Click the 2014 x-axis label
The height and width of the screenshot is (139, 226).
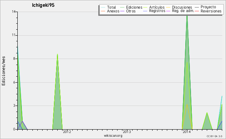[187, 132]
